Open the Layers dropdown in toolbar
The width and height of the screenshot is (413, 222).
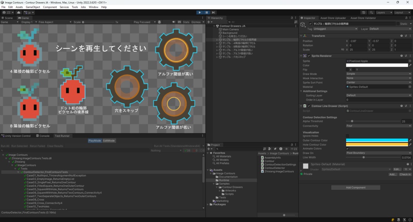point(384,13)
